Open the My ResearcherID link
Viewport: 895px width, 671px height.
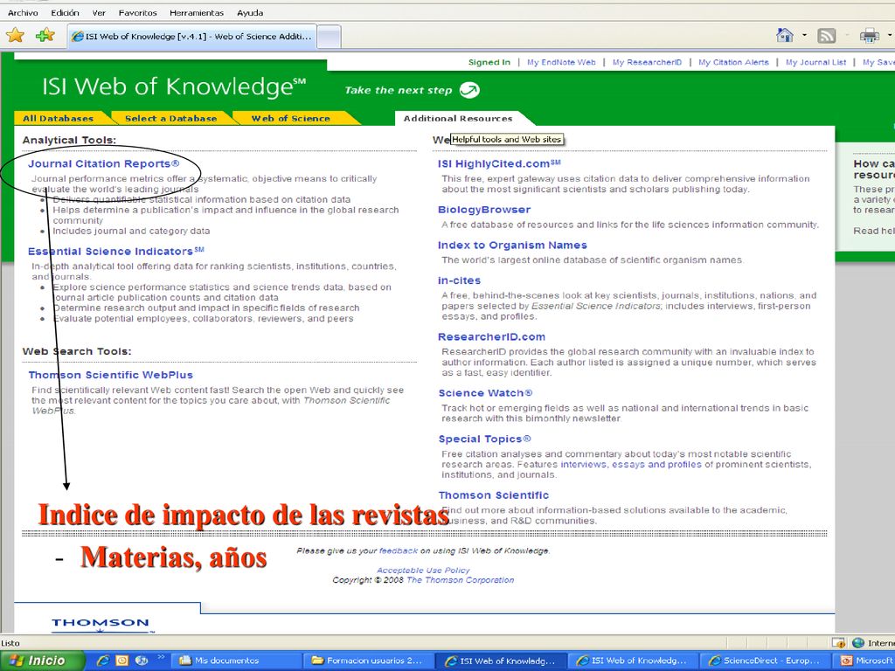(x=647, y=62)
